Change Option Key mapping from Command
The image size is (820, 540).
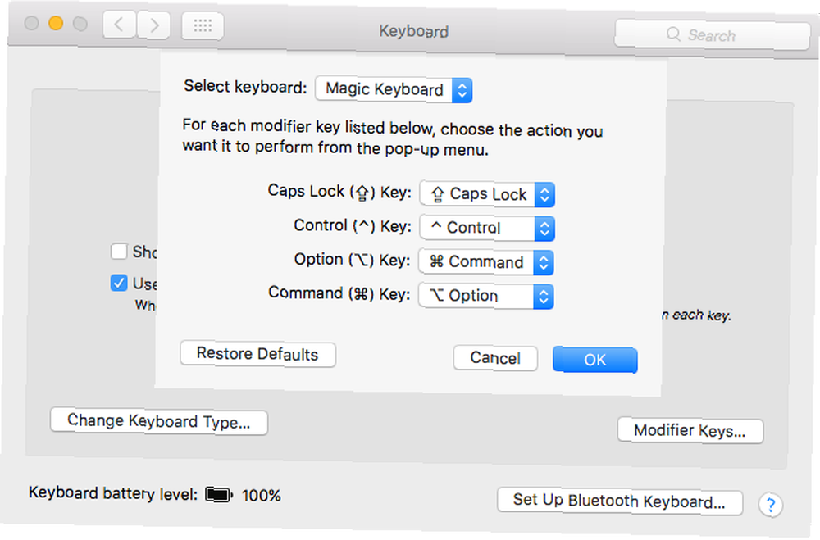(x=485, y=262)
